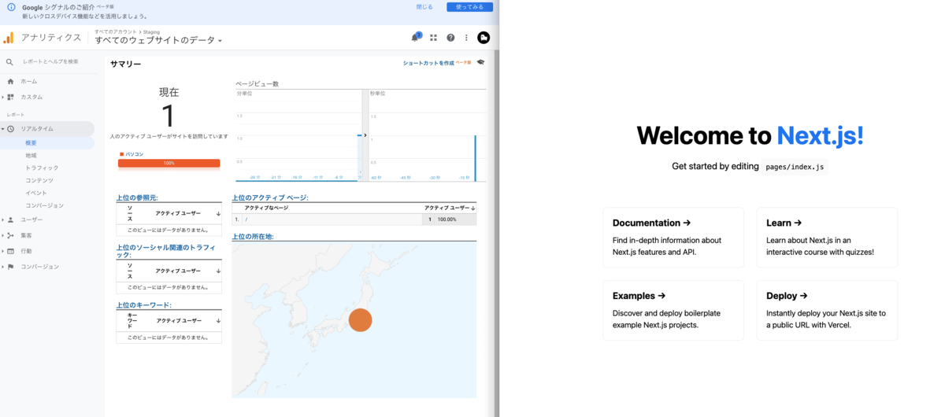Viewport: 945px width, 417px height.
Task: Click the account avatar icon
Action: pos(484,38)
